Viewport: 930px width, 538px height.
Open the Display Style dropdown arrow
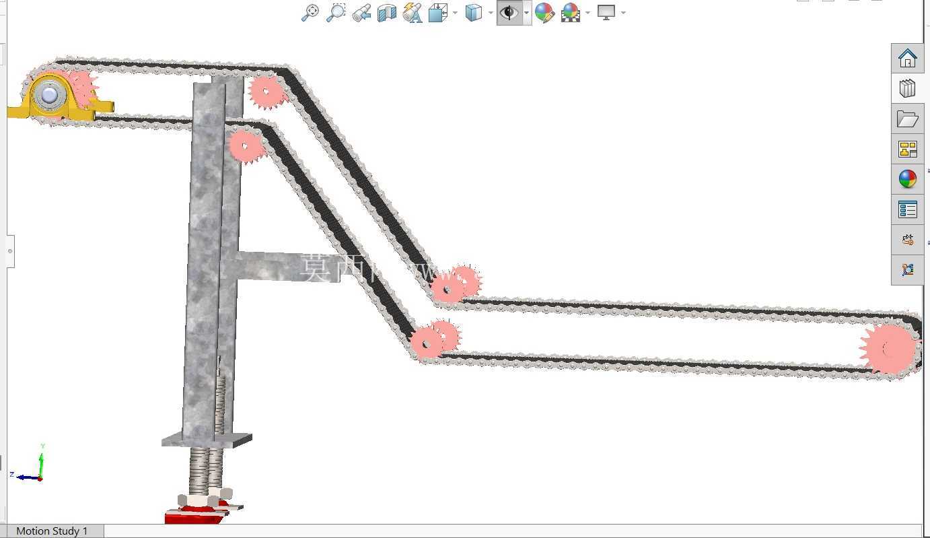[491, 12]
